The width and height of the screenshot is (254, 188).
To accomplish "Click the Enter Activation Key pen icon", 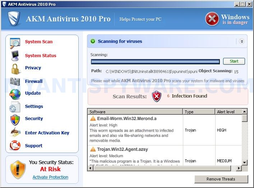I will [x=15, y=132].
